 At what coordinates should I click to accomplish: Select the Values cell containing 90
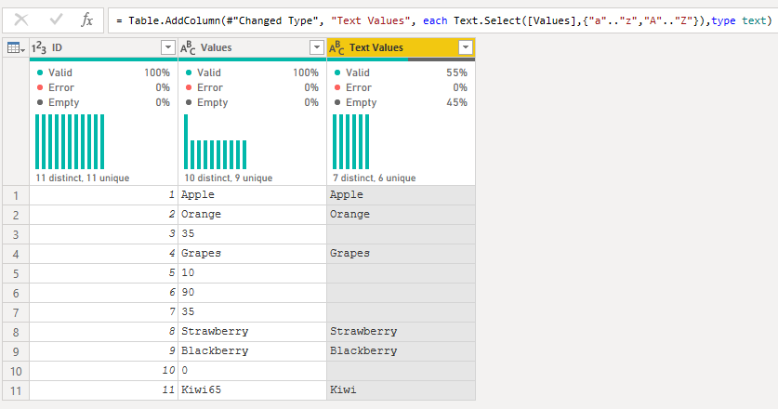252,293
